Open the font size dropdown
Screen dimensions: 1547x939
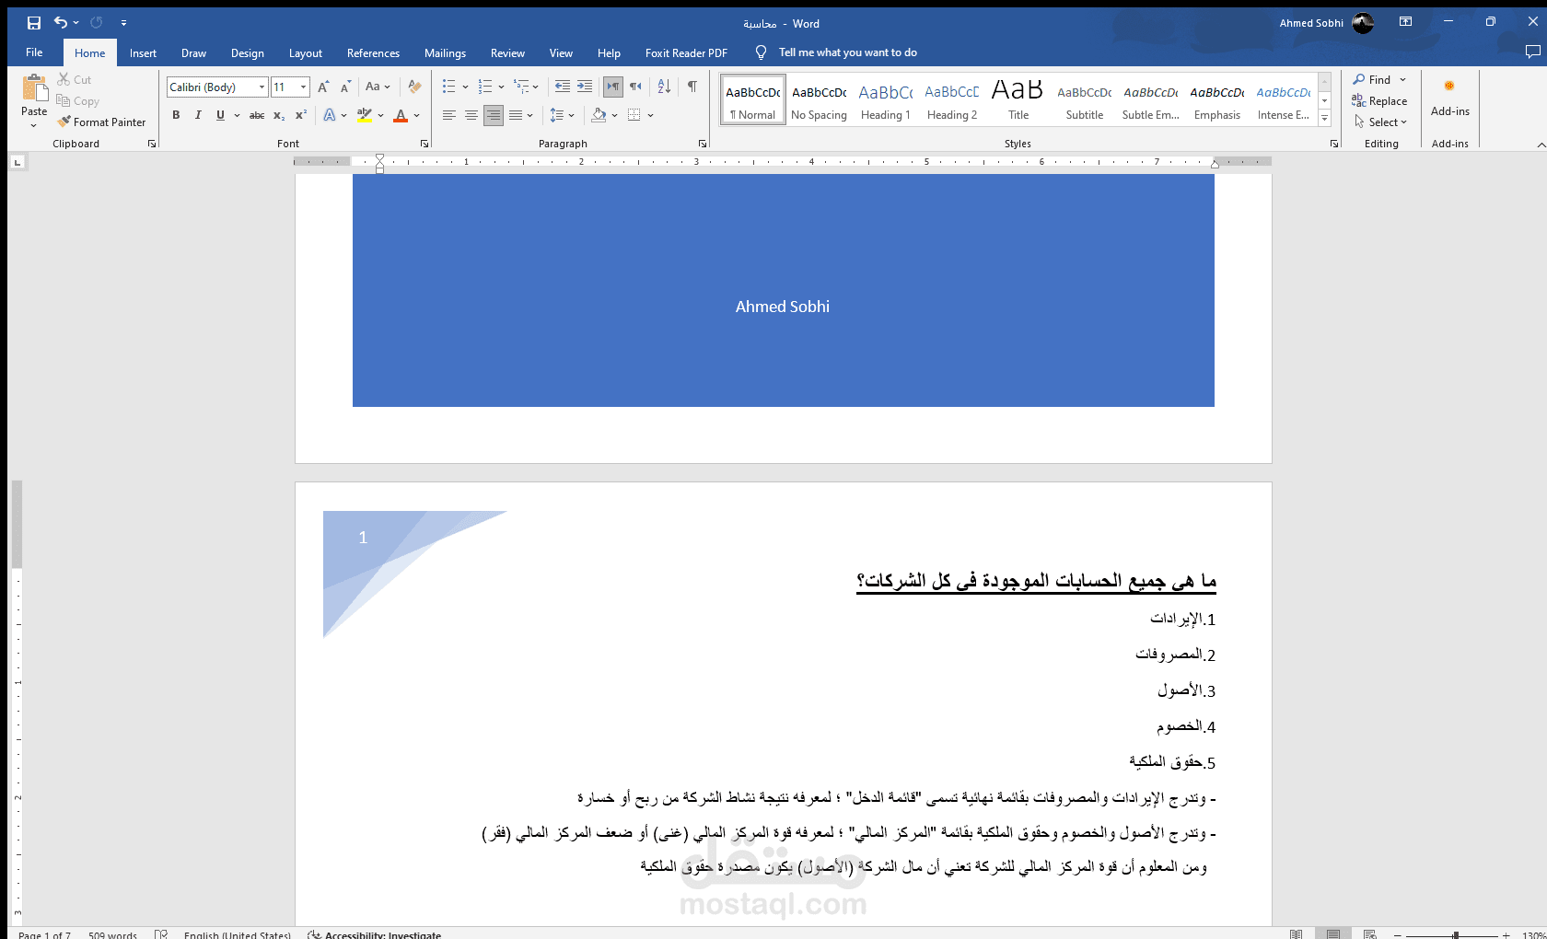pos(303,87)
